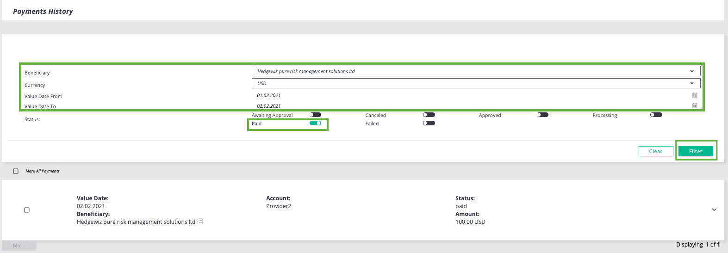The image size is (728, 253).
Task: Open the Beneficiary dropdown
Action: pyautogui.click(x=476, y=71)
